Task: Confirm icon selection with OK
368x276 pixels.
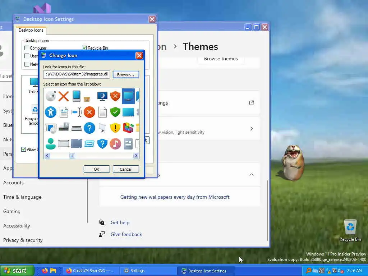Action: click(97, 169)
